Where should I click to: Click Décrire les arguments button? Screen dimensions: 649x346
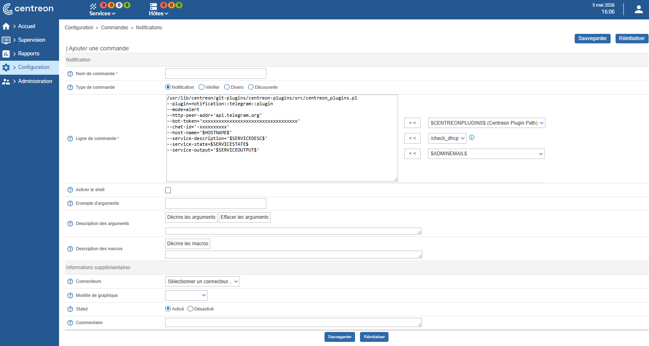click(x=191, y=217)
